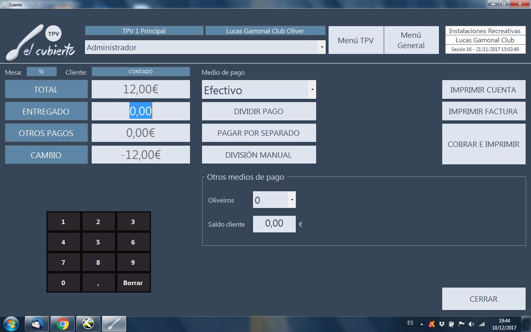Screen dimensions: 531x332
Task: Open the volume speaker tray icon
Action: click(471, 324)
